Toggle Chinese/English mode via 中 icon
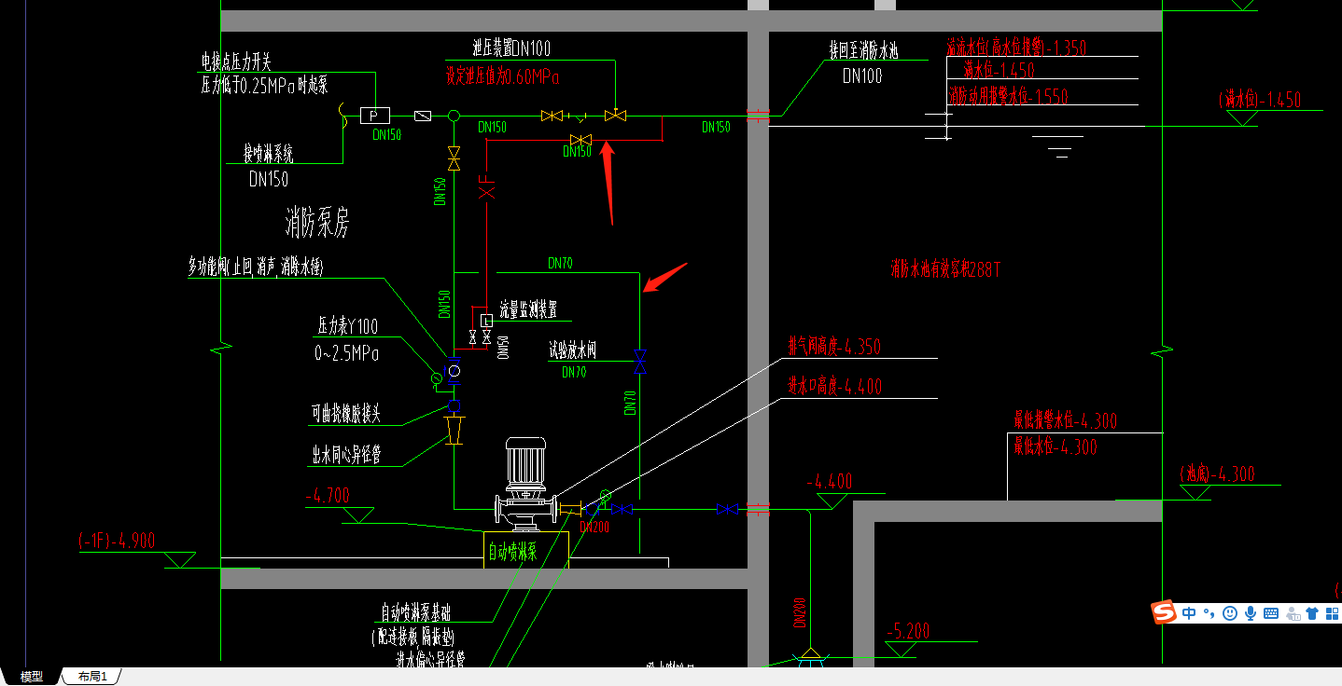This screenshot has height=686, width=1342. [1189, 613]
